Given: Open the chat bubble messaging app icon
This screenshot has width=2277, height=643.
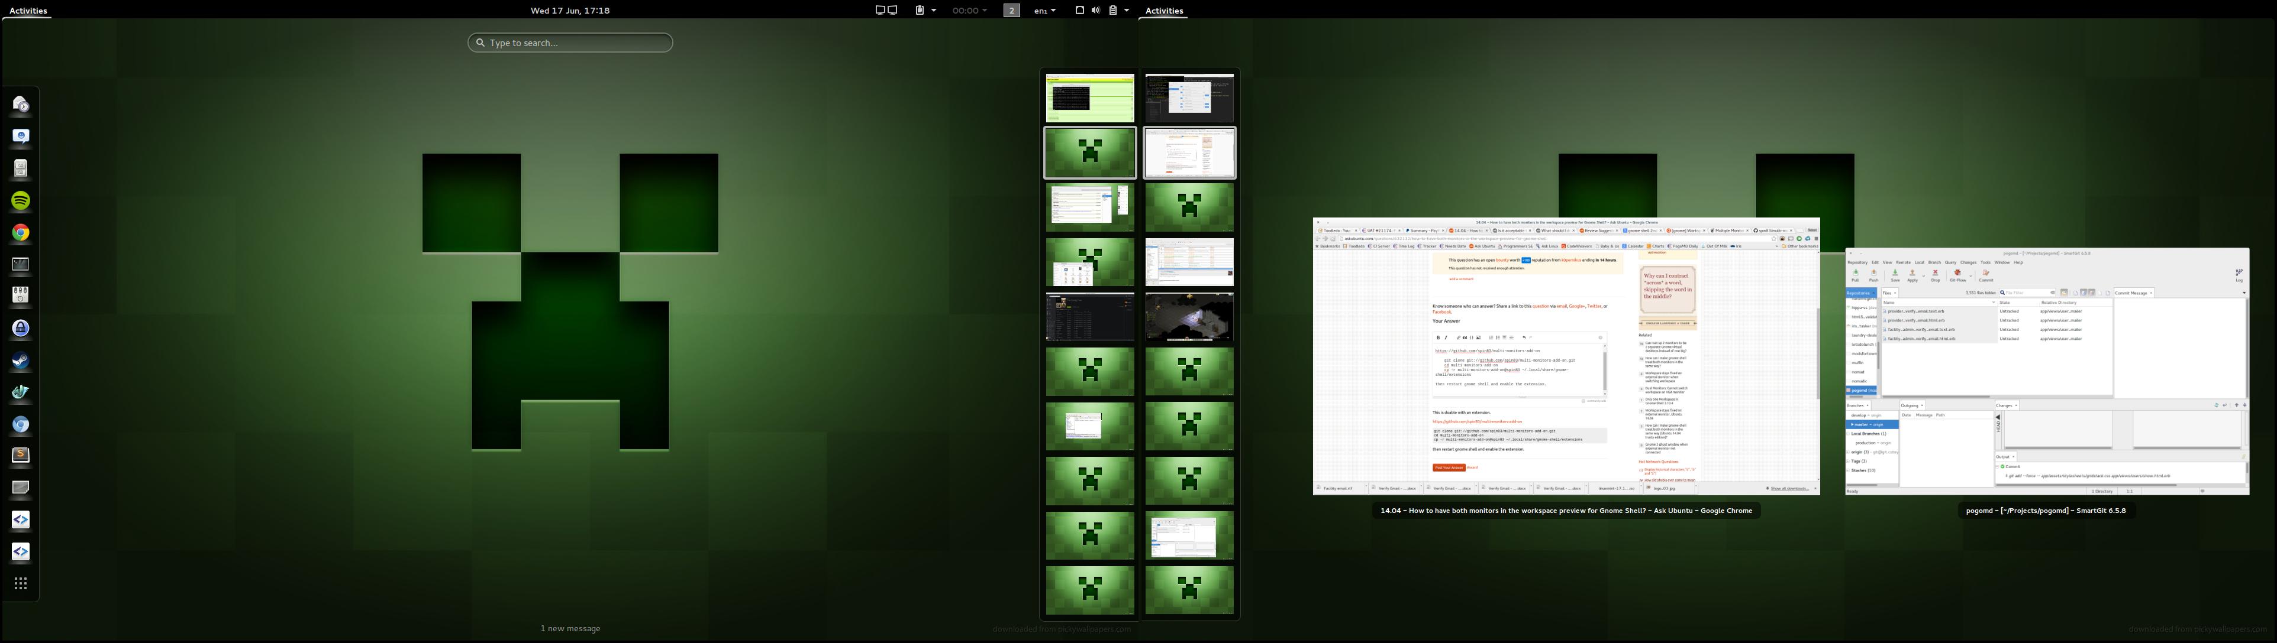Looking at the screenshot, I should (20, 136).
